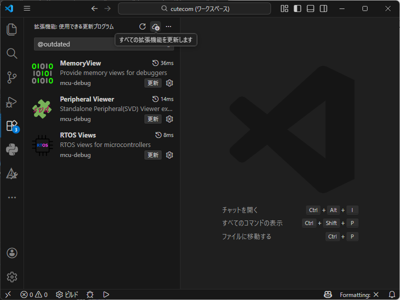
Task: Click the Peripheral Viewer svd icon
Action: 42,109
